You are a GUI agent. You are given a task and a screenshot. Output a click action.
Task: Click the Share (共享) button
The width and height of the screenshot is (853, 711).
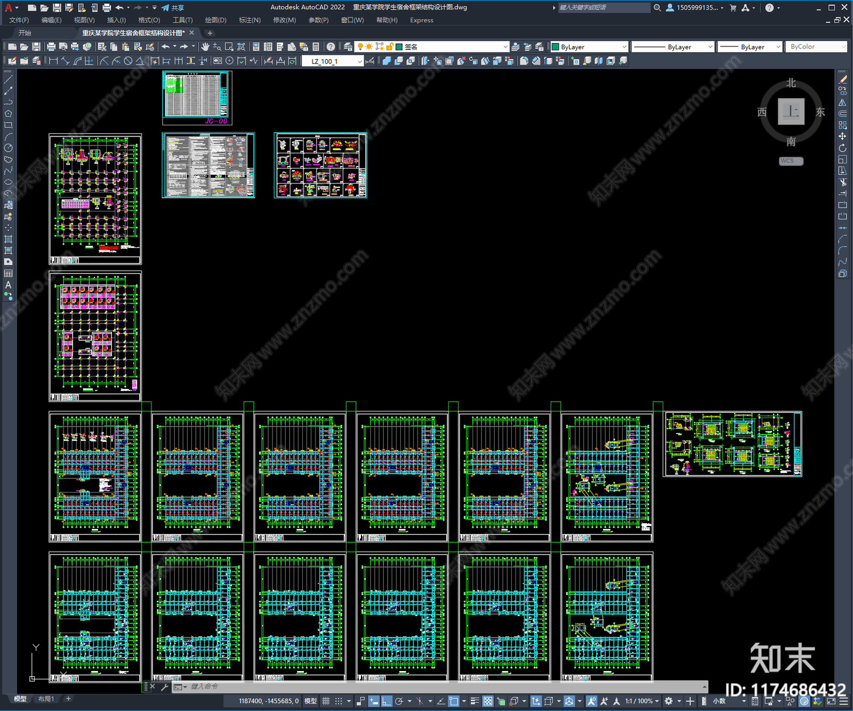tap(173, 7)
